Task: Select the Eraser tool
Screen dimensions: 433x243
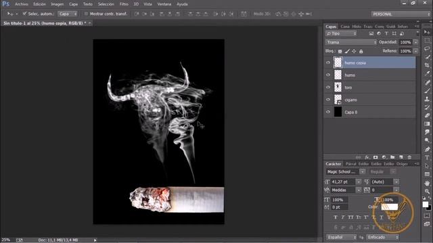Action: [427, 115]
